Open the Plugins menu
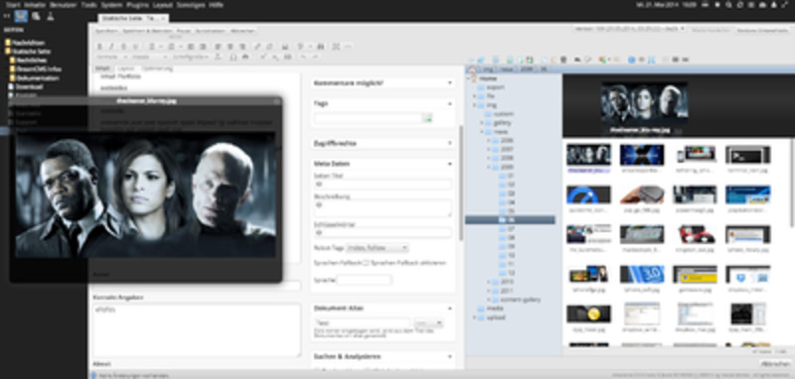Screen dimensions: 795x379 point(137,5)
